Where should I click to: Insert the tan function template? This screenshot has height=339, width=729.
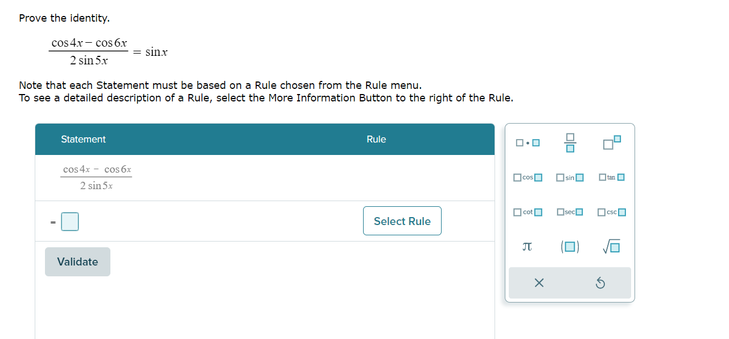coord(612,177)
